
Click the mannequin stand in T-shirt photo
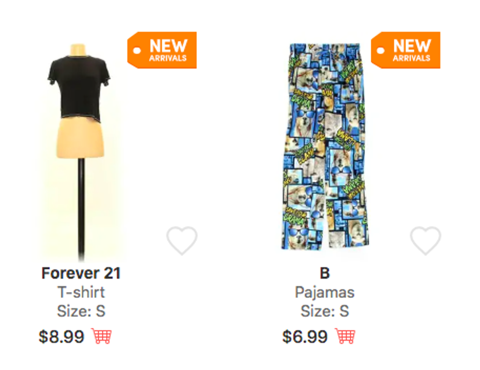click(x=81, y=209)
